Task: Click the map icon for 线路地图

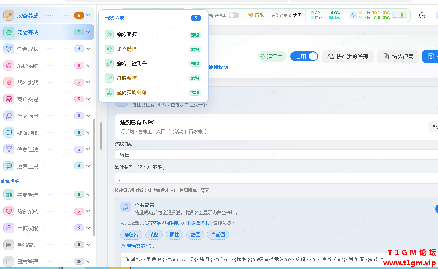Action: click(9, 132)
